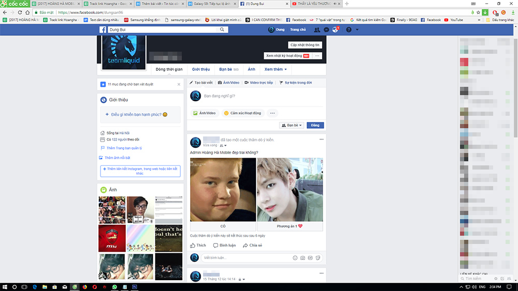
Task: Select Video trực tiếp option
Action: (x=258, y=83)
